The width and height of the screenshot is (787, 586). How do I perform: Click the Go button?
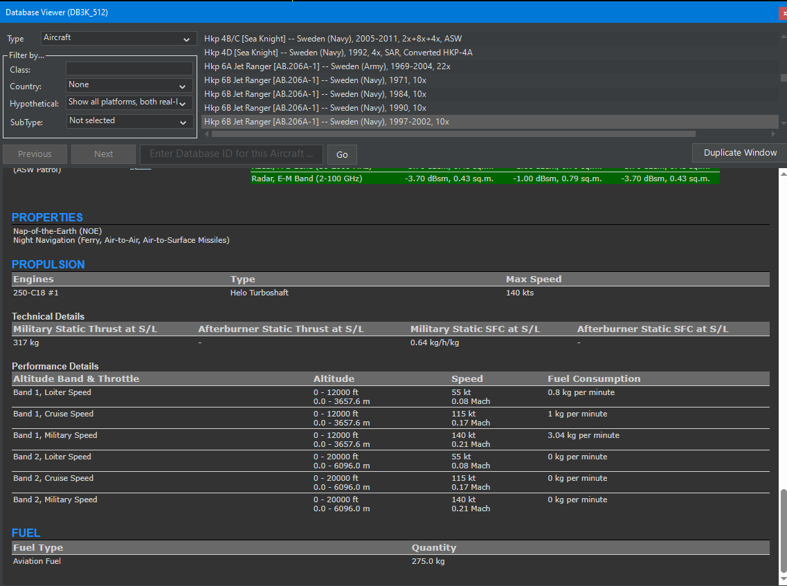(x=342, y=154)
